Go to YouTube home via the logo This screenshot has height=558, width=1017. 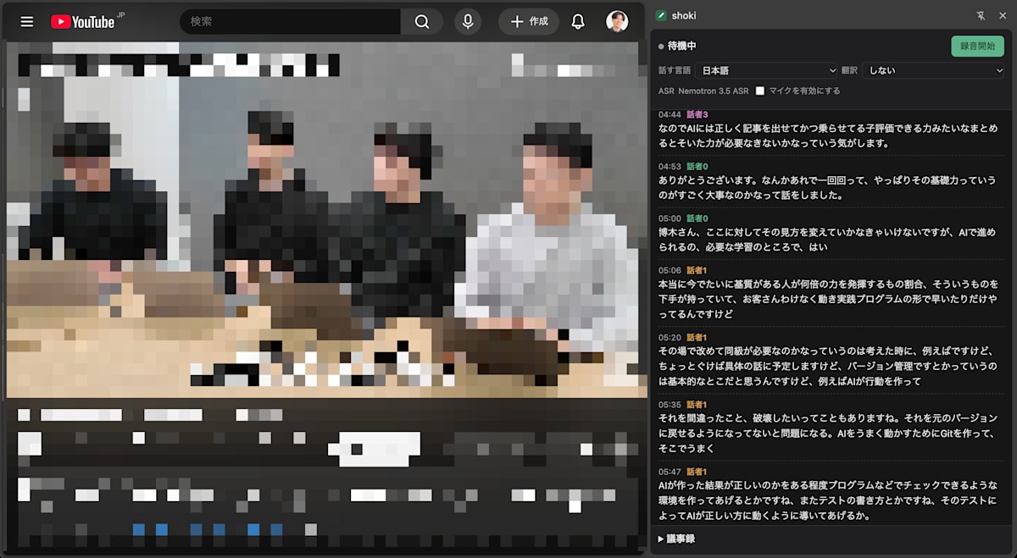click(83, 22)
